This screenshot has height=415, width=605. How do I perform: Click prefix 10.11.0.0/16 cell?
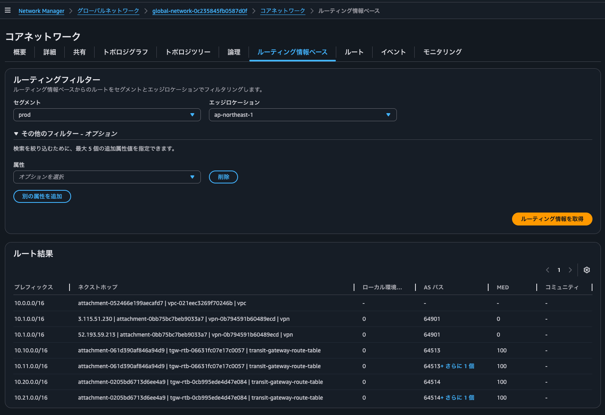[x=31, y=366]
